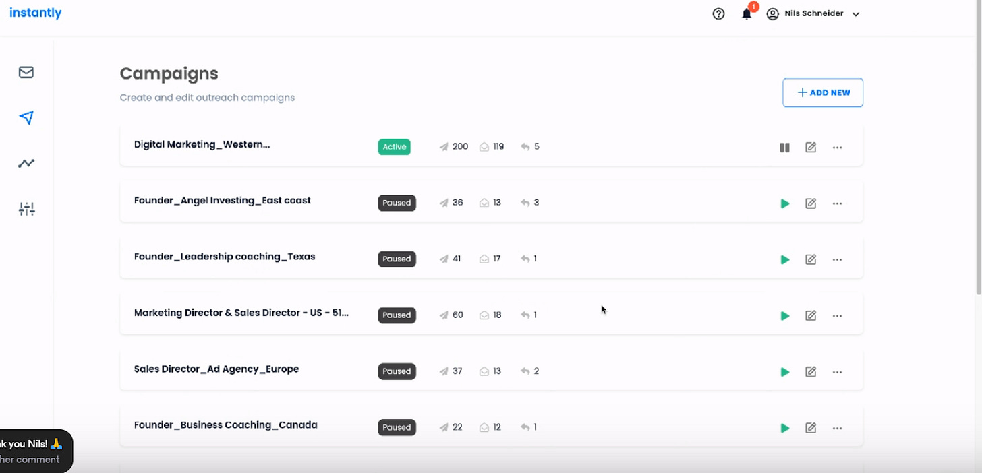Open the analytics trend line sidebar icon

click(26, 163)
